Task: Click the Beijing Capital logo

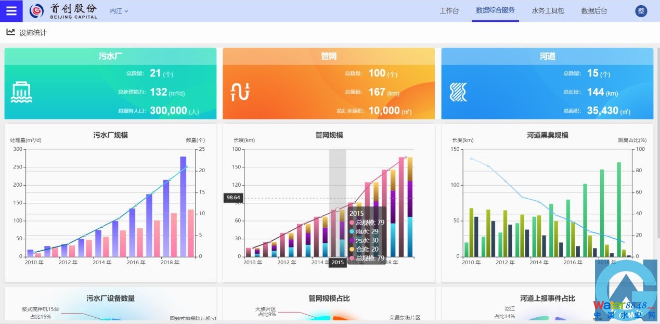Action: (x=63, y=11)
